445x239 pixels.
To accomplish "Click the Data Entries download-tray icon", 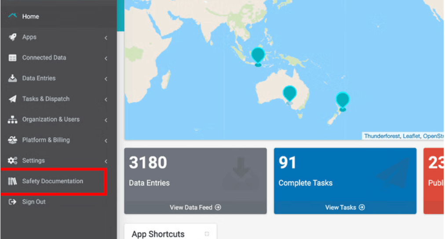I will click(13, 79).
